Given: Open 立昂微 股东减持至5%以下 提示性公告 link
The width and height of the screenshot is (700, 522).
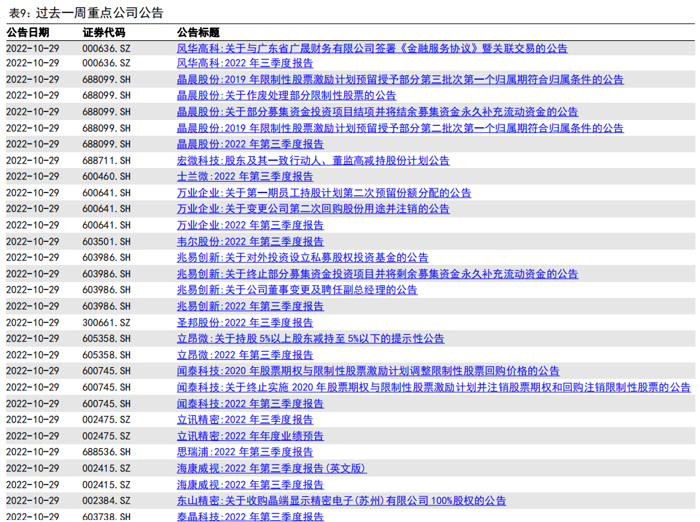Looking at the screenshot, I should 310,339.
